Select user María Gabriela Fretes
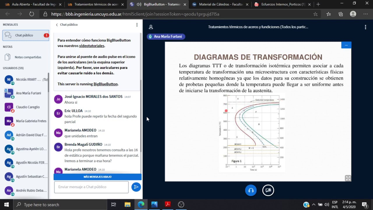This screenshot has height=210, width=373. 26,121
